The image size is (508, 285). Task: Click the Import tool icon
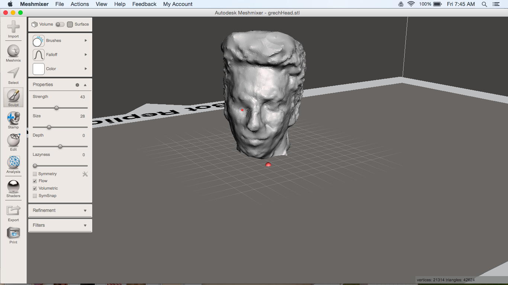point(13,27)
